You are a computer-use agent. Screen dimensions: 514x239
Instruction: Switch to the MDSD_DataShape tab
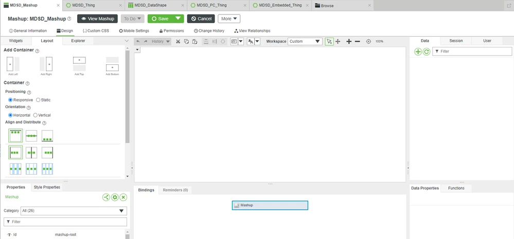156,5
